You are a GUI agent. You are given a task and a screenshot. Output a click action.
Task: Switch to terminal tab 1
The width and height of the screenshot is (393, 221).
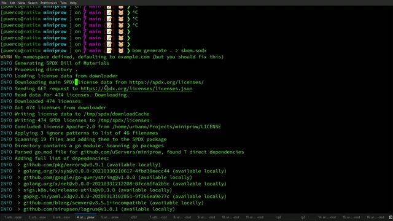[13, 217]
